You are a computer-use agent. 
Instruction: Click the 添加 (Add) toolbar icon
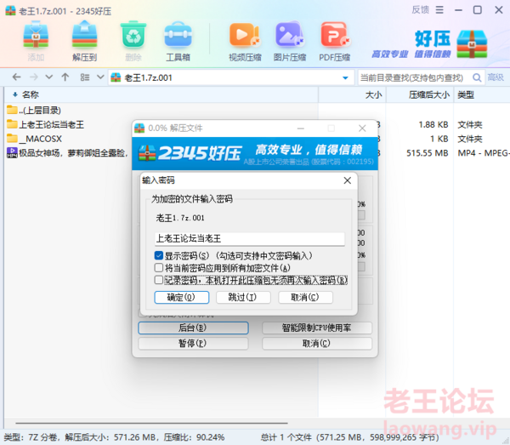(x=36, y=41)
